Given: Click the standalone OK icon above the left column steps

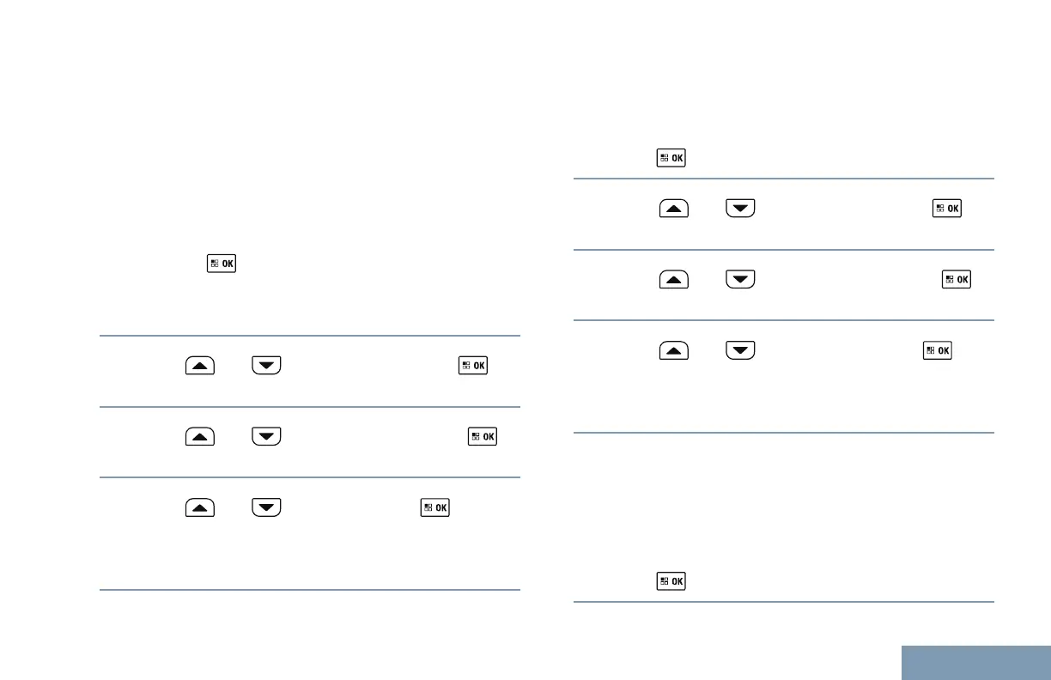Looking at the screenshot, I should (220, 264).
